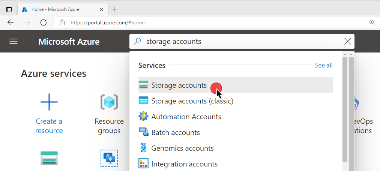Reload the page with browser refresh
This screenshot has height=171, width=380.
point(44,22)
